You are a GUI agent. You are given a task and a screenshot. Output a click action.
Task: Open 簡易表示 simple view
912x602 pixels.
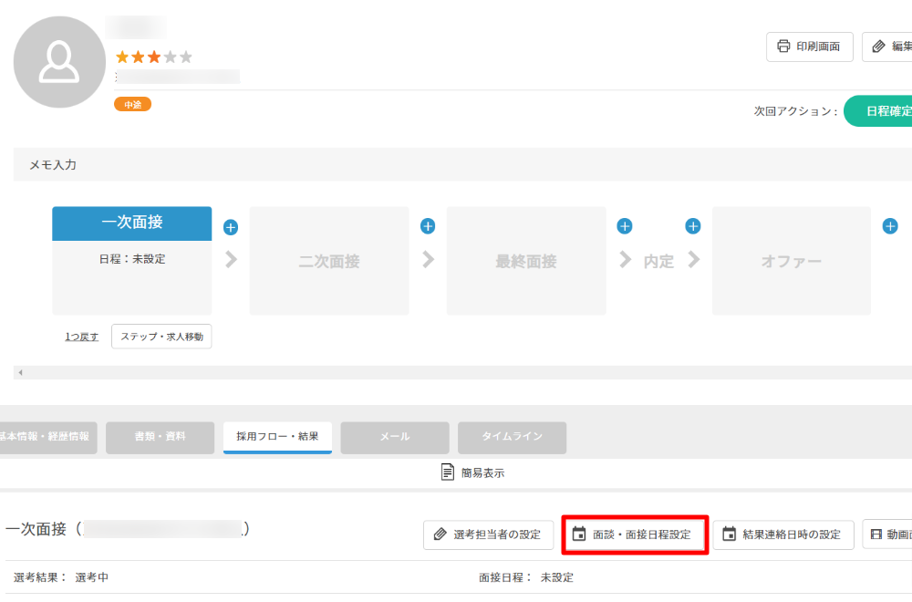(472, 472)
